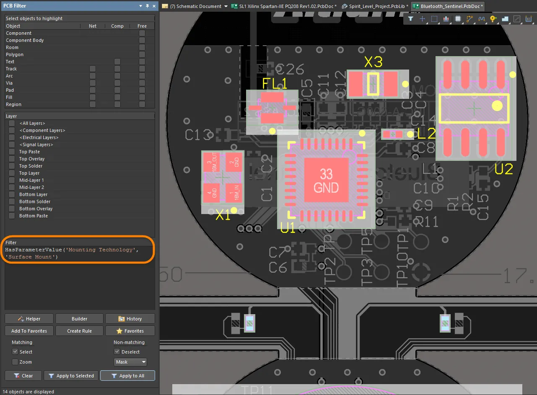Enable the Matching Zoom checkbox
Screen dimensions: 537x395
[x=15, y=362]
